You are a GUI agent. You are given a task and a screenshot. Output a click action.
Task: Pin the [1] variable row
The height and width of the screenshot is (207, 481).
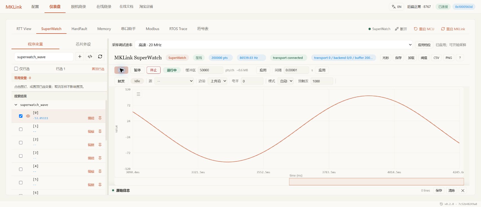(x=100, y=132)
